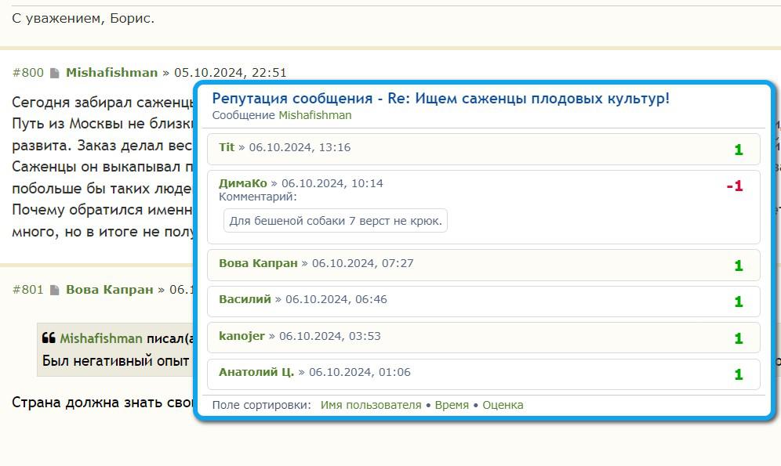The height and width of the screenshot is (466, 781).
Task: Click the post icon beside #801
Action: pos(55,290)
